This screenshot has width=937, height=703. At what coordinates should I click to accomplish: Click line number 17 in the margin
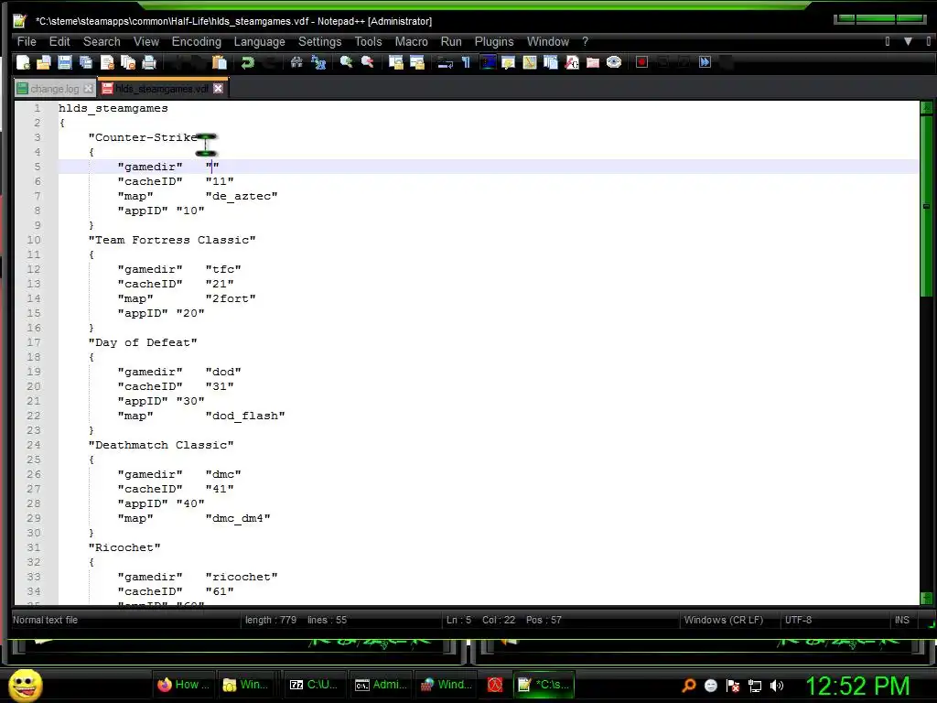pyautogui.click(x=34, y=342)
